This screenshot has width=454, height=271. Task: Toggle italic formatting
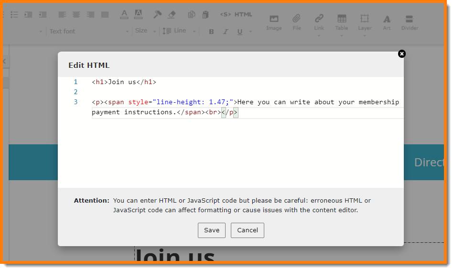226,32
